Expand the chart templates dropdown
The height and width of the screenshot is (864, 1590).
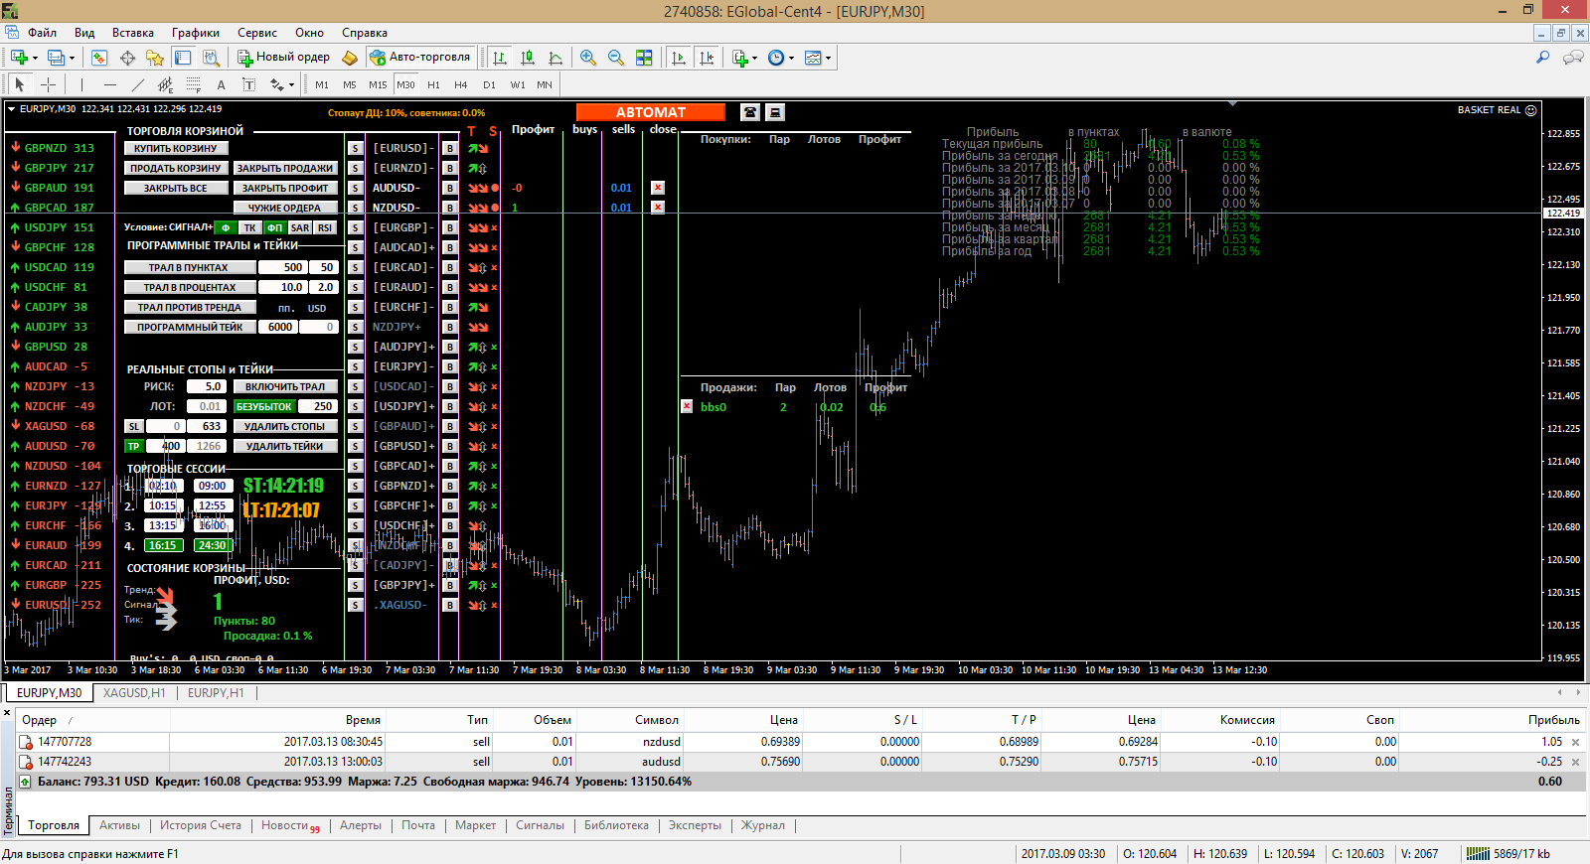point(828,59)
